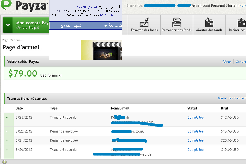This screenshot has height=164, width=246.
Task: Click Complétée status for 5/21/2012
Action: (195, 140)
